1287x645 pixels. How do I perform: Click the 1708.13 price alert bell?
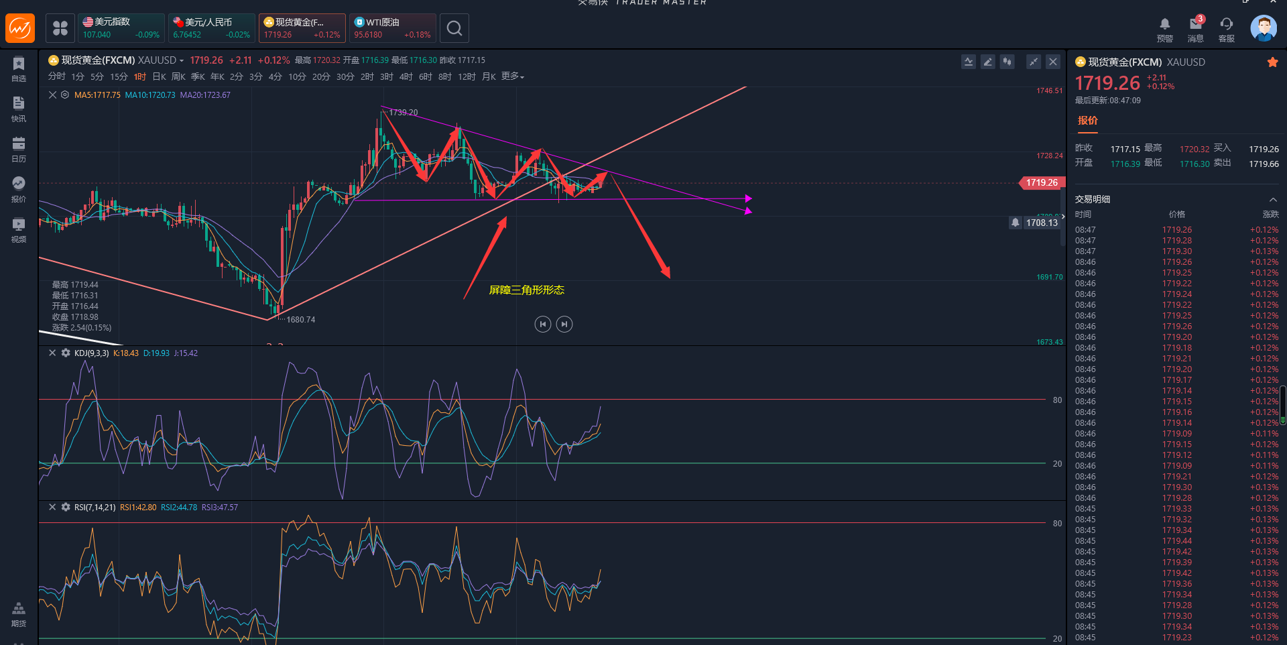click(x=1016, y=223)
